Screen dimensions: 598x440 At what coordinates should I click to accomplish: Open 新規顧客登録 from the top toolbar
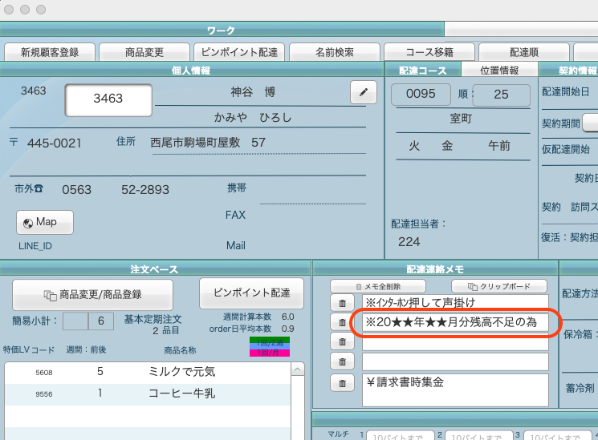[x=50, y=52]
